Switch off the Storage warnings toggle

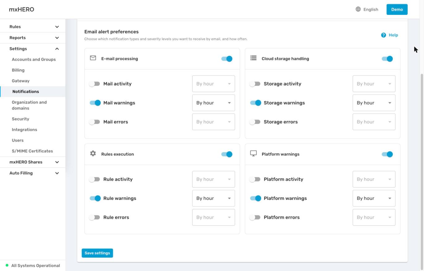pyautogui.click(x=256, y=103)
